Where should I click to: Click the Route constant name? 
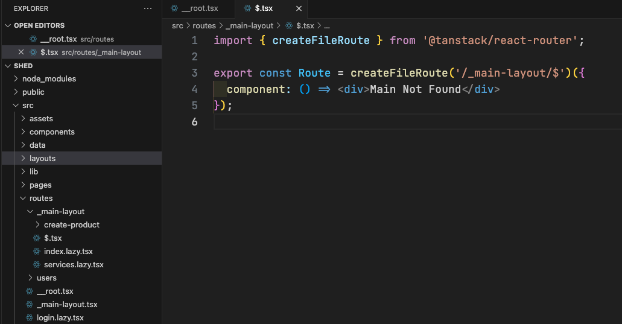pos(314,73)
